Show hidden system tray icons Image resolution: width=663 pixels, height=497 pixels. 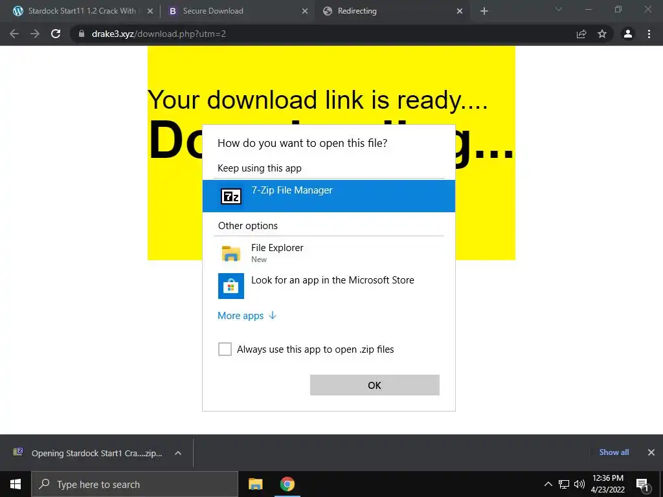tap(548, 484)
